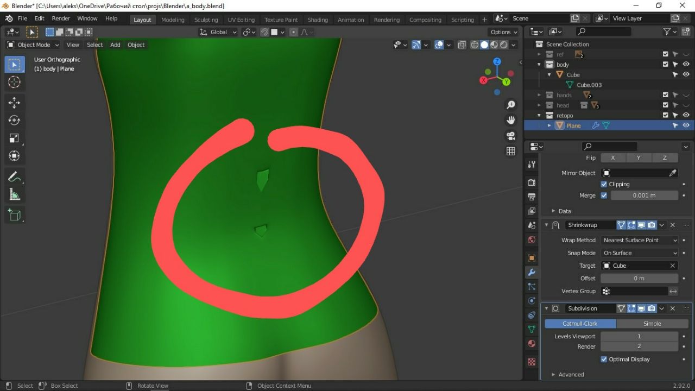Pick the Scale tool
Screen dimensions: 695x391
tap(15, 138)
